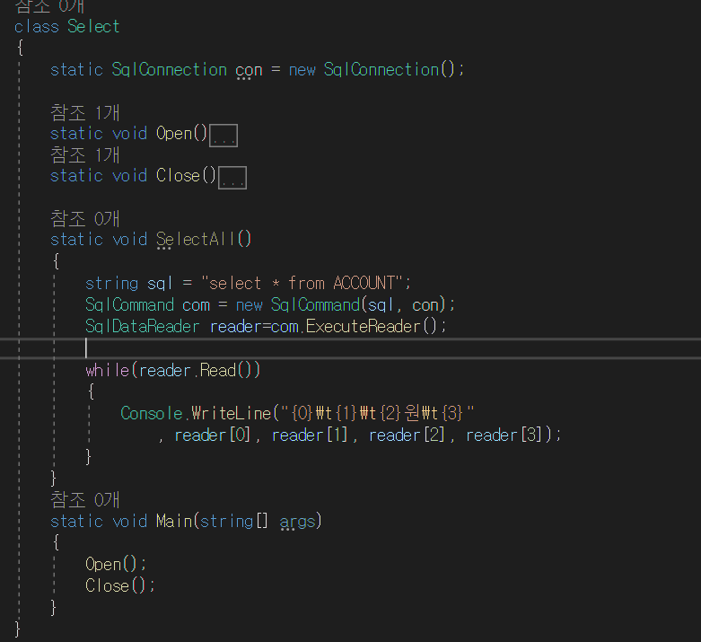Click the class name 'Select'
Viewport: 701px width, 642px height.
pyautogui.click(x=93, y=26)
